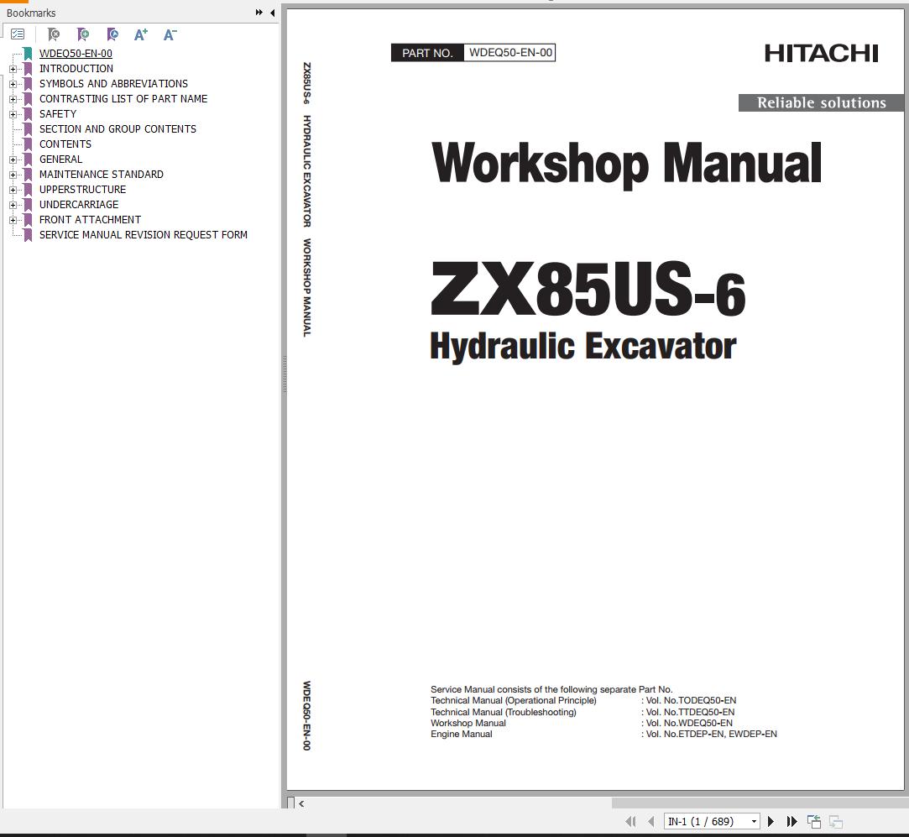Screen dimensions: 909x837
Task: Expand the CONTRASTING LIST OF PART NAME bookmark
Action: (x=13, y=99)
